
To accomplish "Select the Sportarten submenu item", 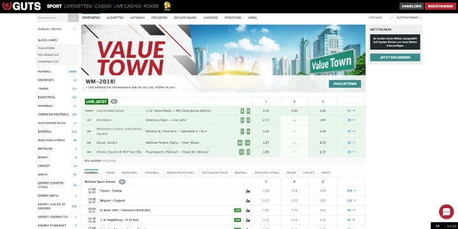I will pyautogui.click(x=91, y=18).
